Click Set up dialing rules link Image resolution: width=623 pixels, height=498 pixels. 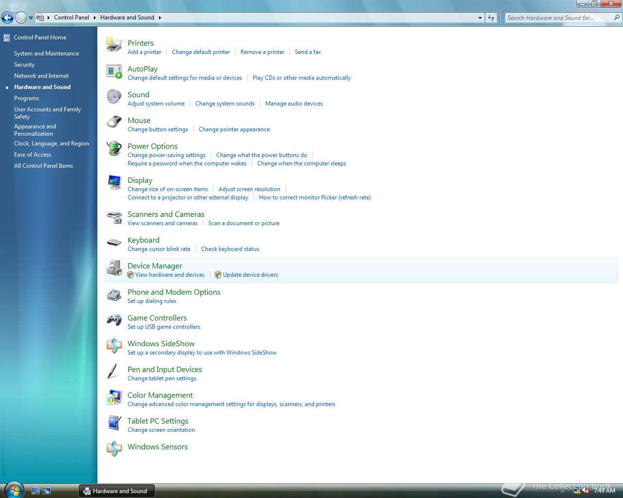[152, 301]
